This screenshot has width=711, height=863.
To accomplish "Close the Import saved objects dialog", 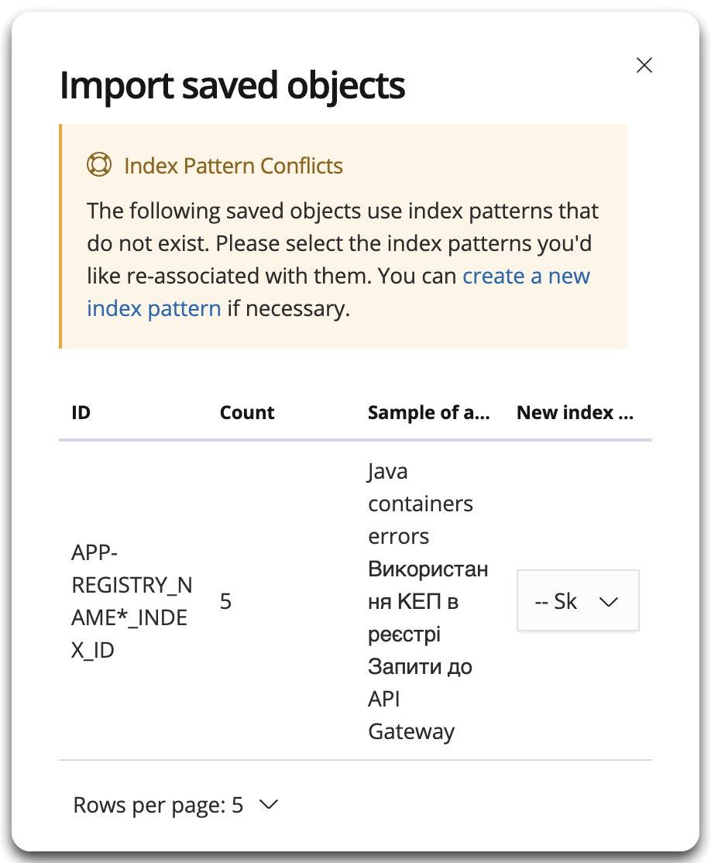I will point(644,66).
